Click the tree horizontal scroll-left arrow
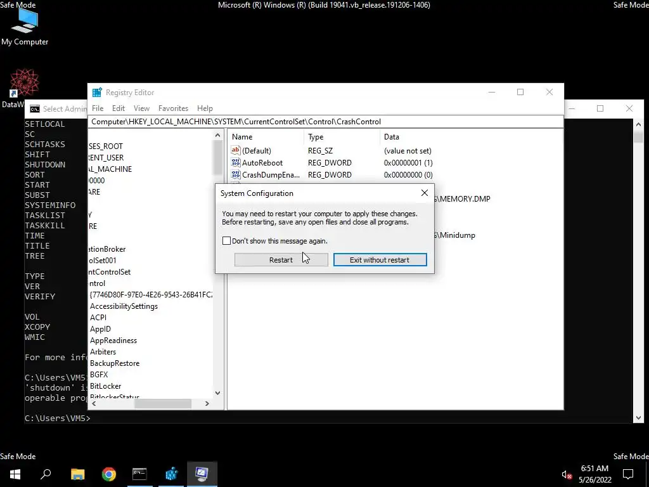The height and width of the screenshot is (487, 649). point(94,403)
